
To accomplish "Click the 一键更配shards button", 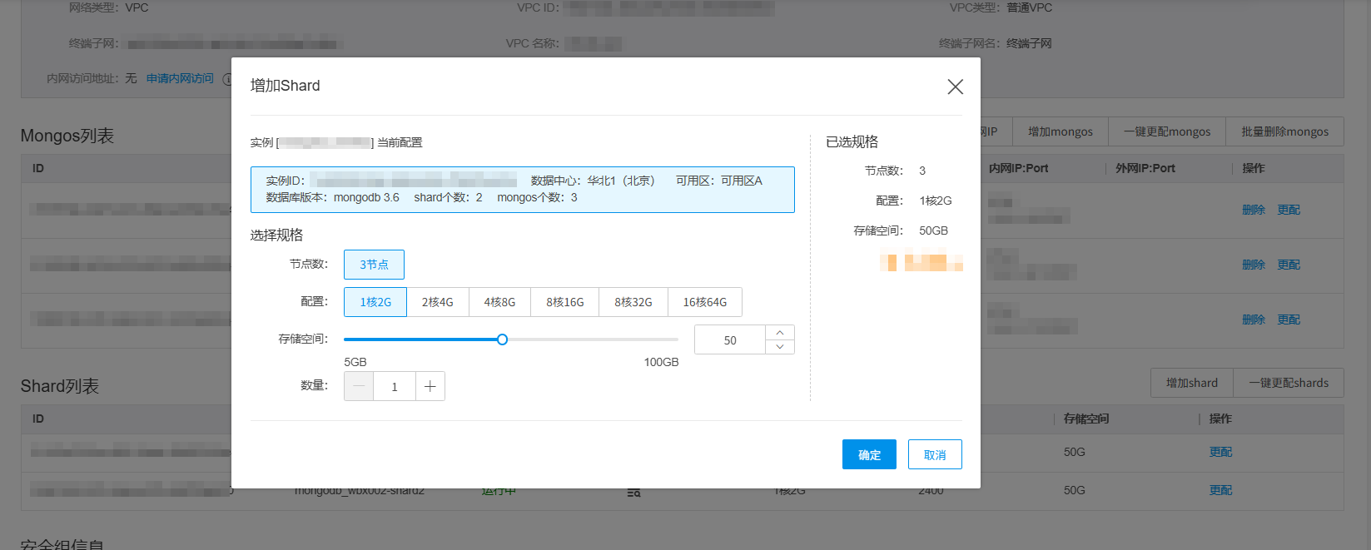I will (1288, 383).
